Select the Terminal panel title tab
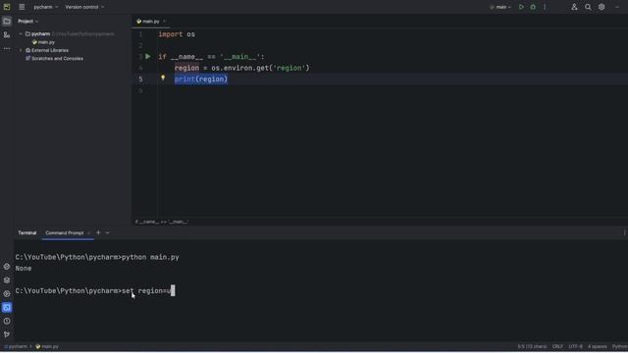The width and height of the screenshot is (628, 353). 26,232
